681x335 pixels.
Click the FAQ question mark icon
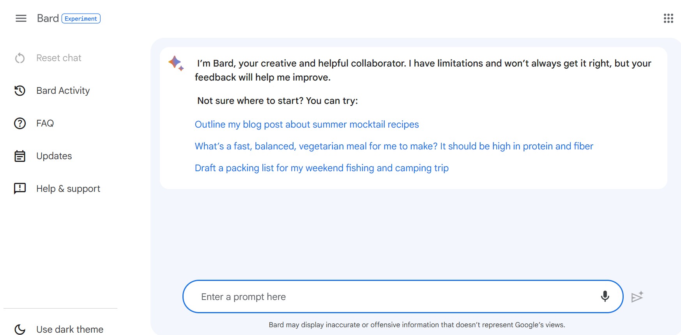[20, 123]
